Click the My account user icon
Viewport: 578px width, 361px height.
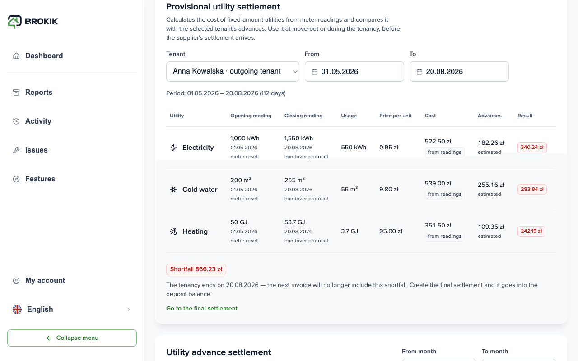coord(16,281)
